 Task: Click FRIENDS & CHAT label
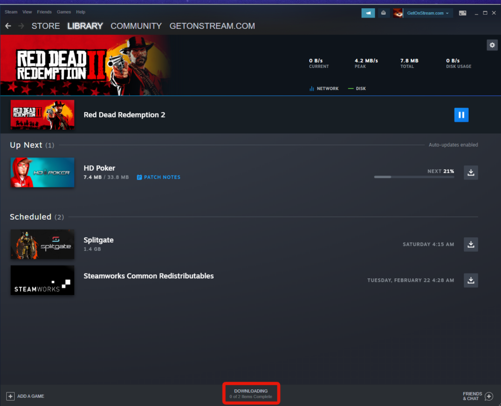click(x=472, y=396)
